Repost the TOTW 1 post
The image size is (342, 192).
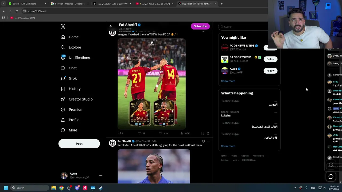(142, 133)
